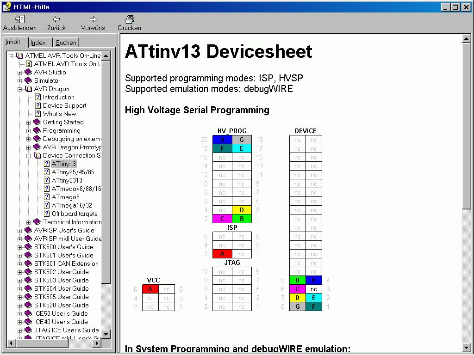This screenshot has height=355, width=474.
Task: Print the page using the Drucken icon
Action: tap(130, 19)
